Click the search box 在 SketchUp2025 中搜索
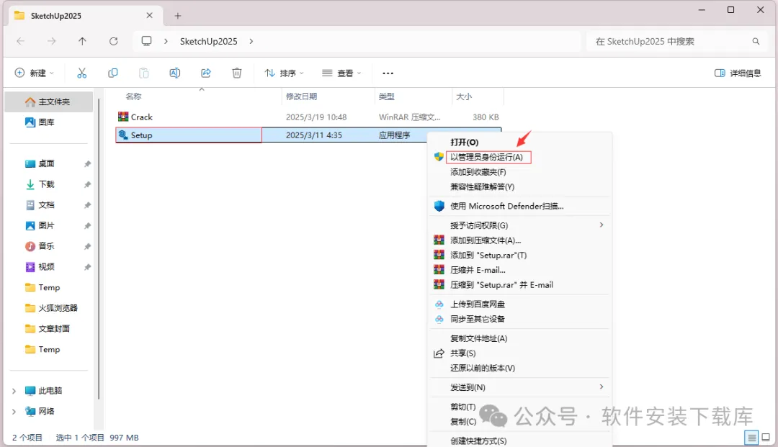Viewport: 778px width, 447px height. 678,41
